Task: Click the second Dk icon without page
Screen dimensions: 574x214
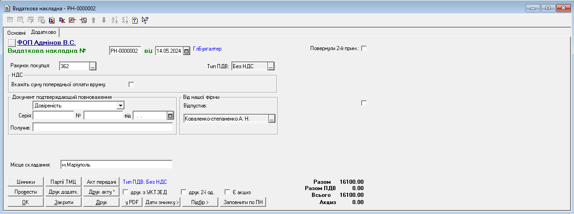Action: 62,20
